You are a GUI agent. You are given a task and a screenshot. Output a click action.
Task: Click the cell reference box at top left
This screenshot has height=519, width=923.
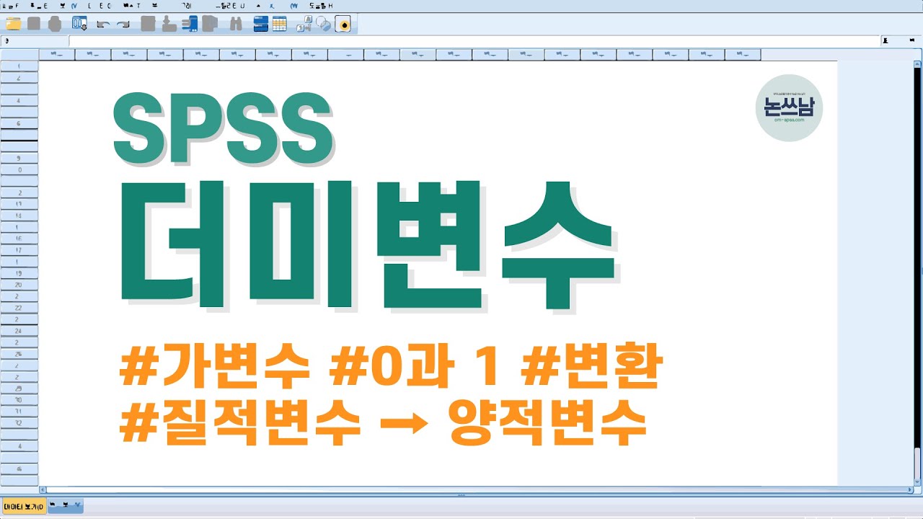coord(35,41)
